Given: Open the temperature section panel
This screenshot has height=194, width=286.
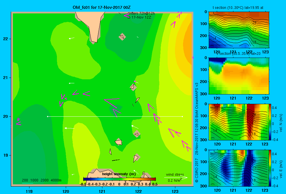Looking at the screenshot, I should pos(239,30).
